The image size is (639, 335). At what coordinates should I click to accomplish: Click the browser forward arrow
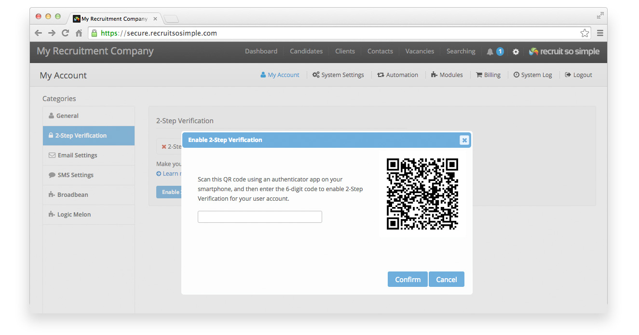click(x=52, y=33)
